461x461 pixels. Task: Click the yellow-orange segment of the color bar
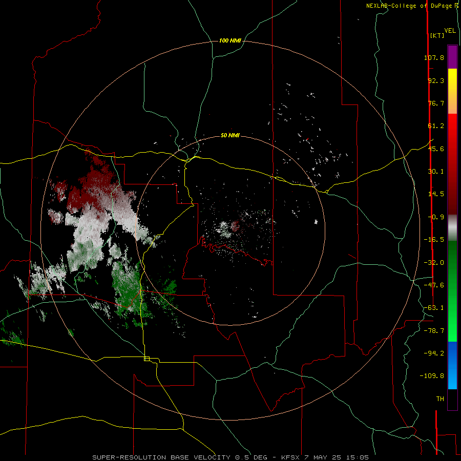point(452,91)
